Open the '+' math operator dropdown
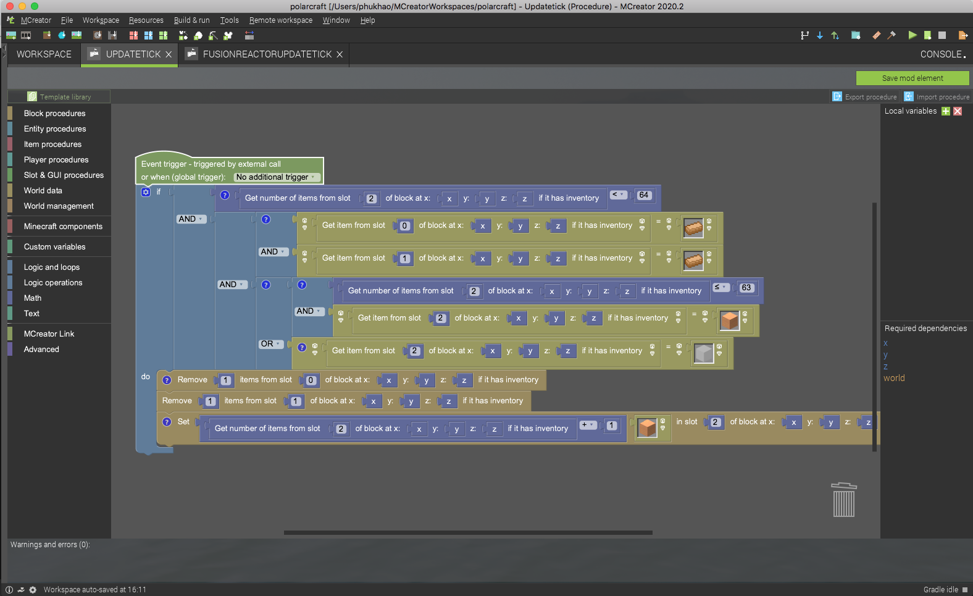This screenshot has height=596, width=973. [588, 425]
